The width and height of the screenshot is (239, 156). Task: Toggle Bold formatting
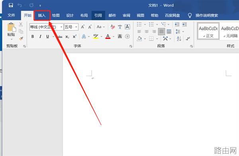pos(33,37)
